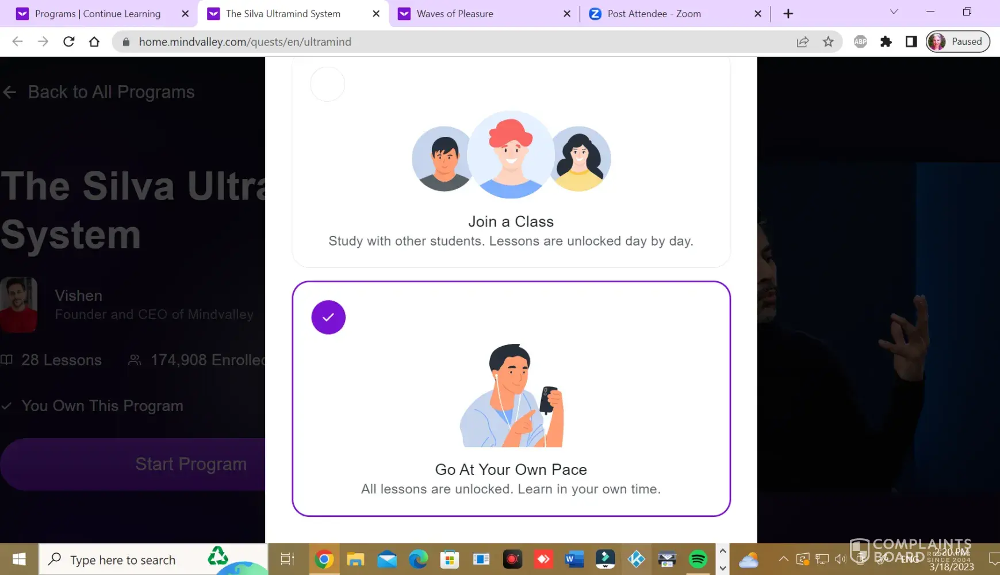Open File Explorer from the taskbar
This screenshot has height=575, width=1000.
point(355,559)
